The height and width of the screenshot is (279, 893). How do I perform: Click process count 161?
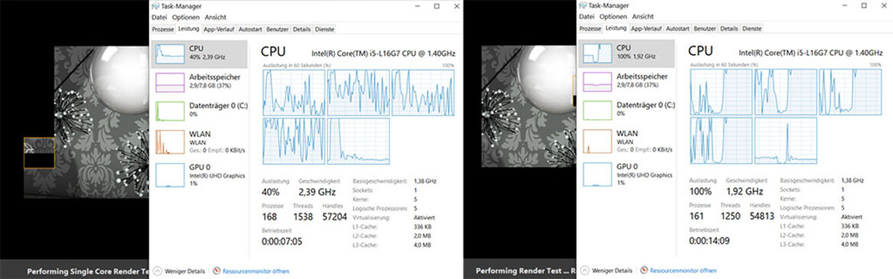(697, 216)
